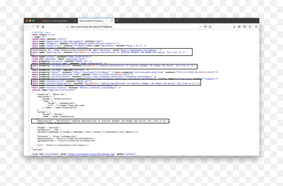Click the closing </script> tag line
The width and height of the screenshot is (283, 186).
(x=37, y=150)
